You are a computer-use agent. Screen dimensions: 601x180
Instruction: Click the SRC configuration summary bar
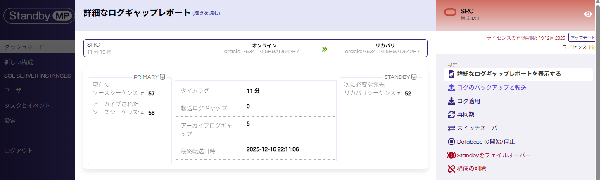pos(255,48)
